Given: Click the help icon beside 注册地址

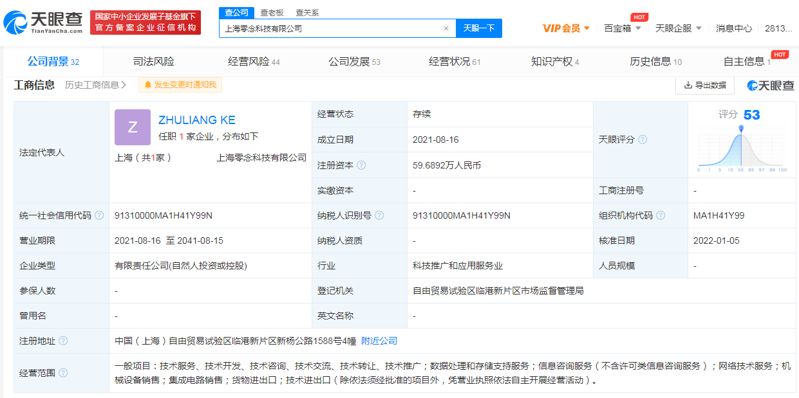Looking at the screenshot, I should click(63, 341).
